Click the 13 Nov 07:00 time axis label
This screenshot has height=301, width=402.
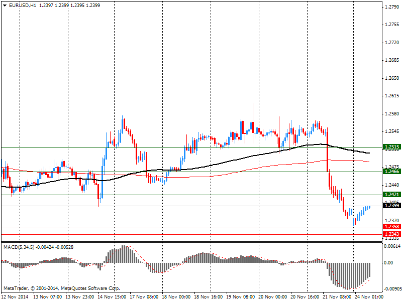click(47, 296)
